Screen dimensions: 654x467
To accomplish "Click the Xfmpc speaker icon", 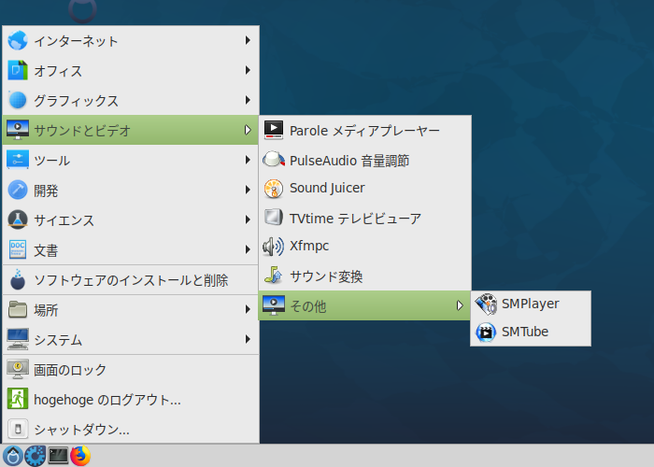I will tap(274, 247).
